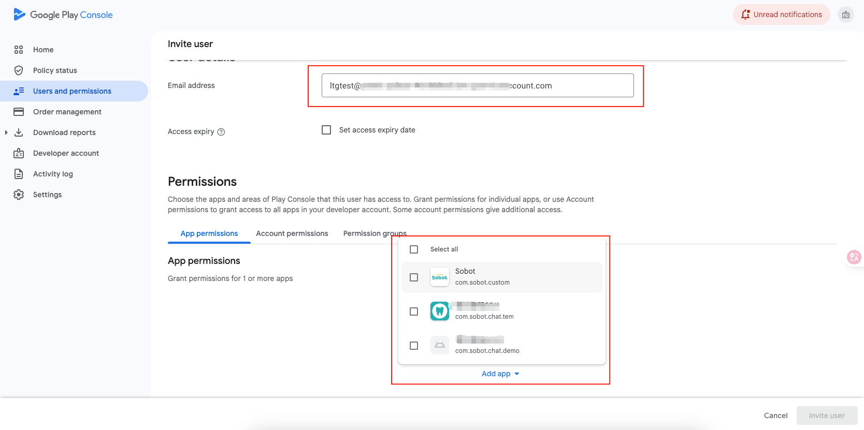Open Unread notifications button

(781, 14)
